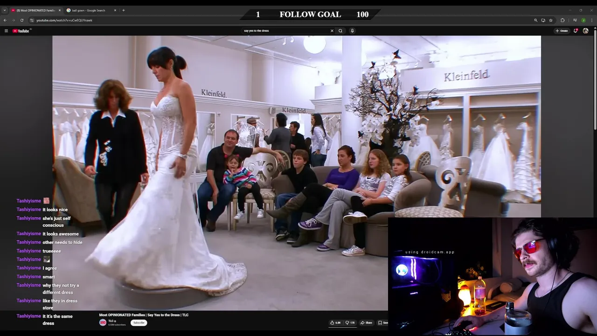Screen dimensions: 597x336
Task: Click chat message "It looks awesome"
Action: [61, 234]
